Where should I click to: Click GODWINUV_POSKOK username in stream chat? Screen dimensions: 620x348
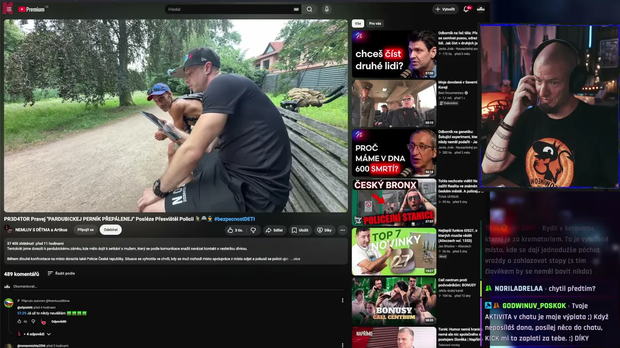pos(534,306)
